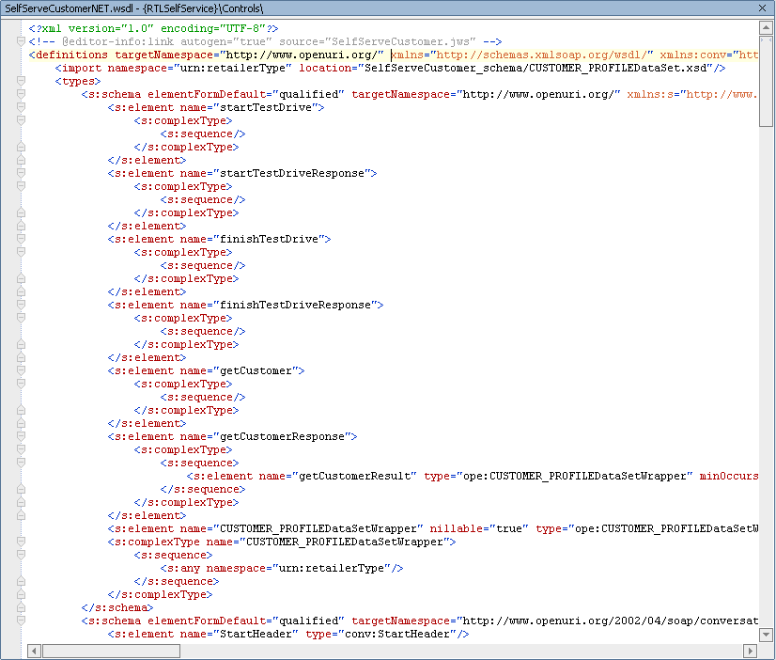This screenshot has width=776, height=660.
Task: Click the source="SelfServeCustomer.jws" comment text
Action: [x=377, y=41]
